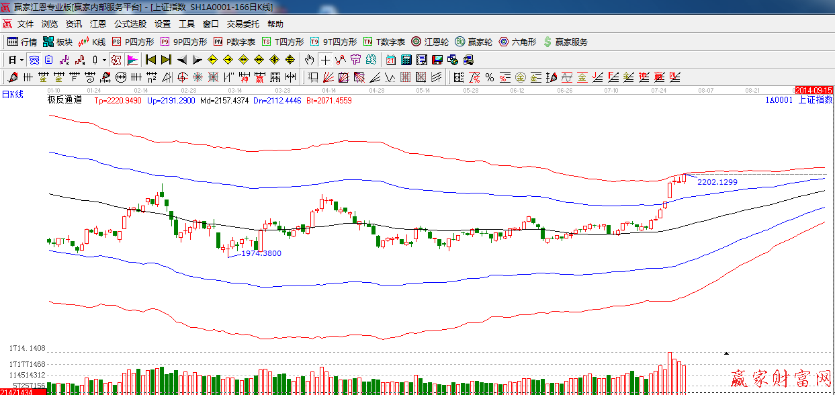Click the 行情 market quotes button
This screenshot has height=395, width=835.
pyautogui.click(x=22, y=42)
